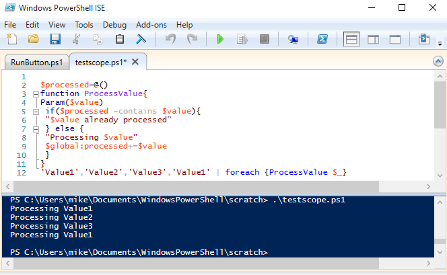The width and height of the screenshot is (447, 275).
Task: Click the script editor horizontal scrollbar thumb
Action: coord(196,186)
